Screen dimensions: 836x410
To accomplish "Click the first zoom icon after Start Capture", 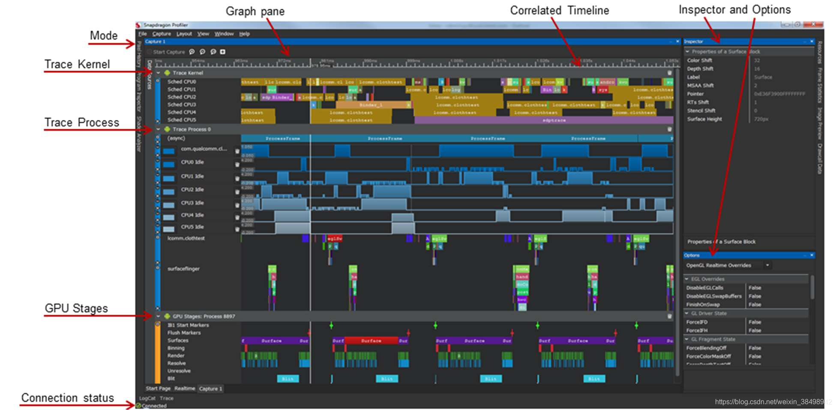I will click(192, 52).
